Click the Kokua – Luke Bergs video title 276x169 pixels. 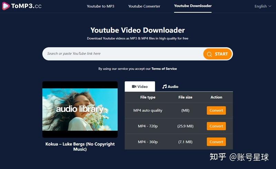[80, 147]
